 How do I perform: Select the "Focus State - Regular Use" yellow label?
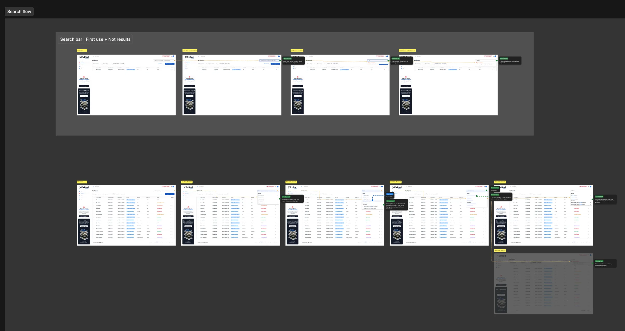coord(187,182)
